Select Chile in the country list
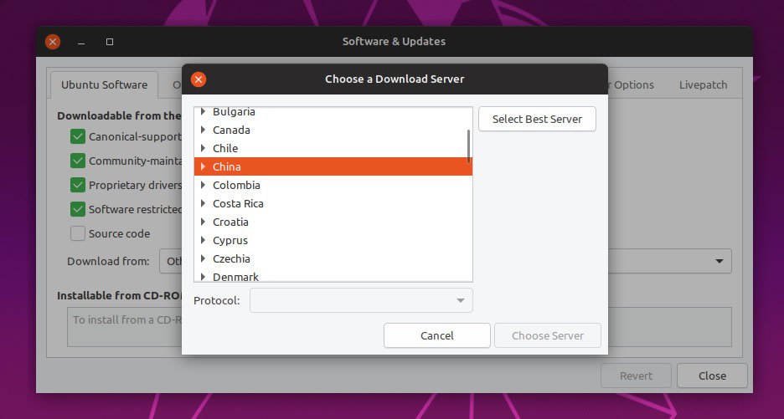Screen dimensions: 784x419 click(333, 148)
